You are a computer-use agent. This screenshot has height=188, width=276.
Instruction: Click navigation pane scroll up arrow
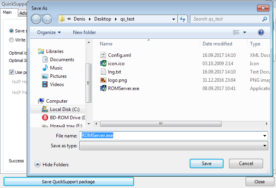[x=89, y=42]
